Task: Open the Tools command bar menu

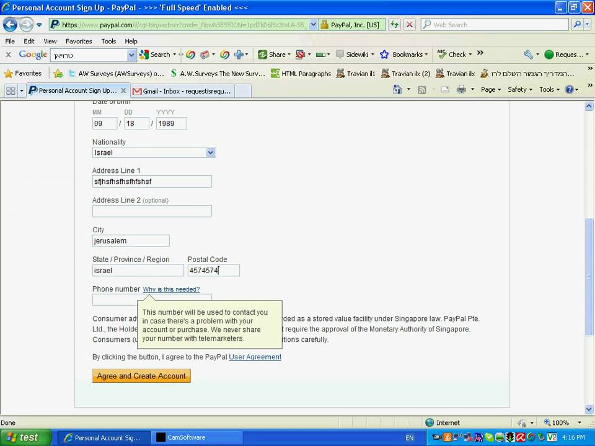Action: (x=550, y=89)
